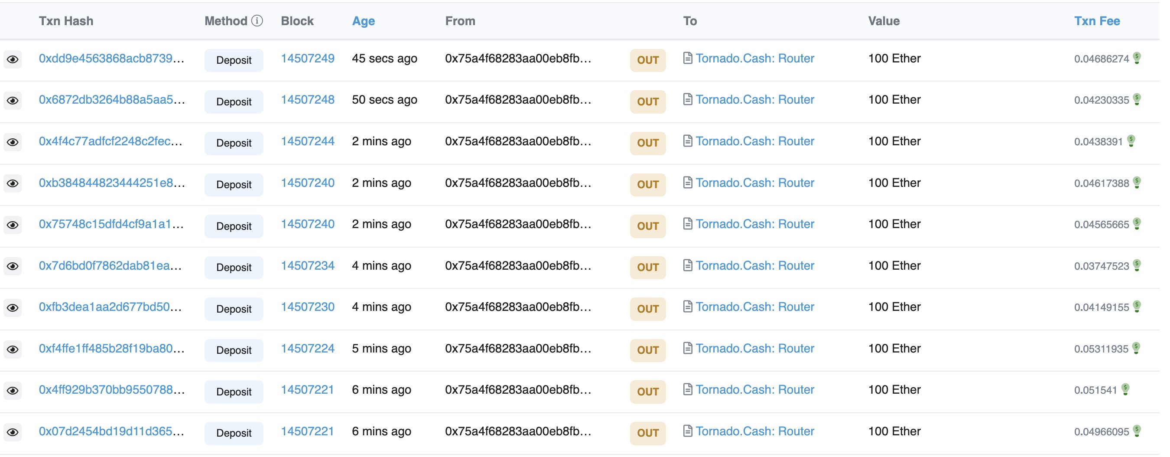
Task: View block 14507248 details
Action: [x=308, y=100]
